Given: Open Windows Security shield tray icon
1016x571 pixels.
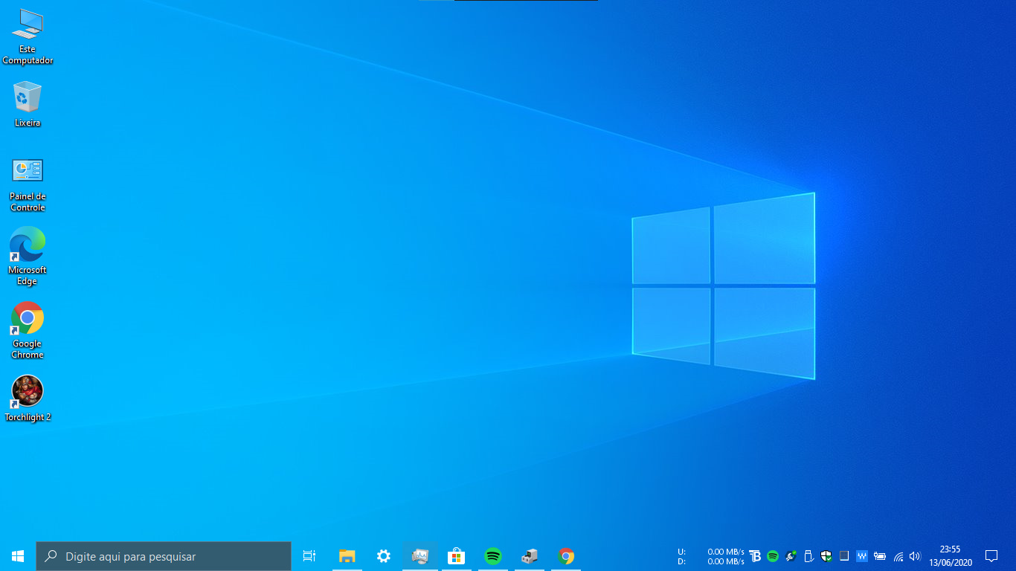Looking at the screenshot, I should tap(826, 556).
